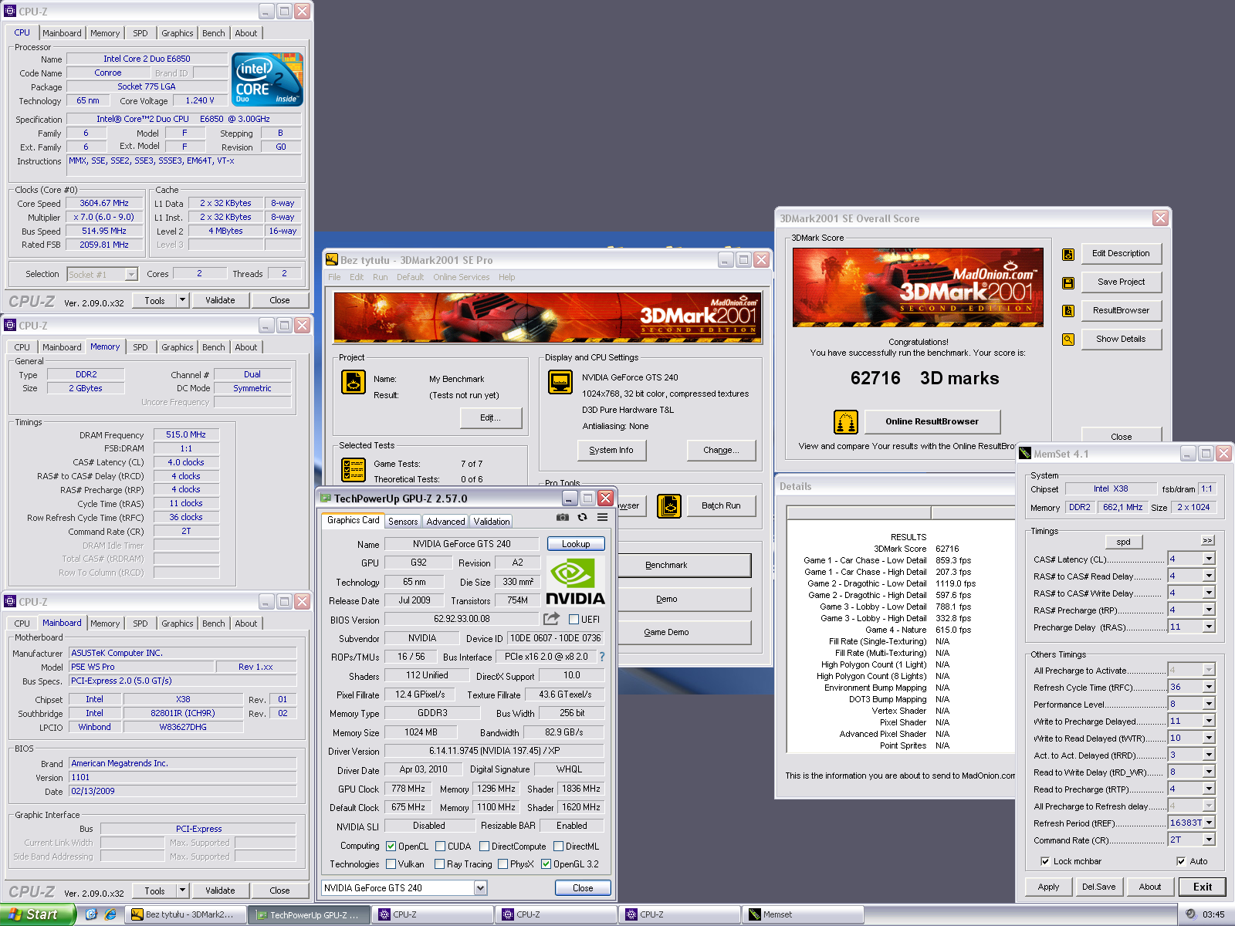Expand MemSet timings with >> button
The image size is (1235, 926).
(1207, 540)
